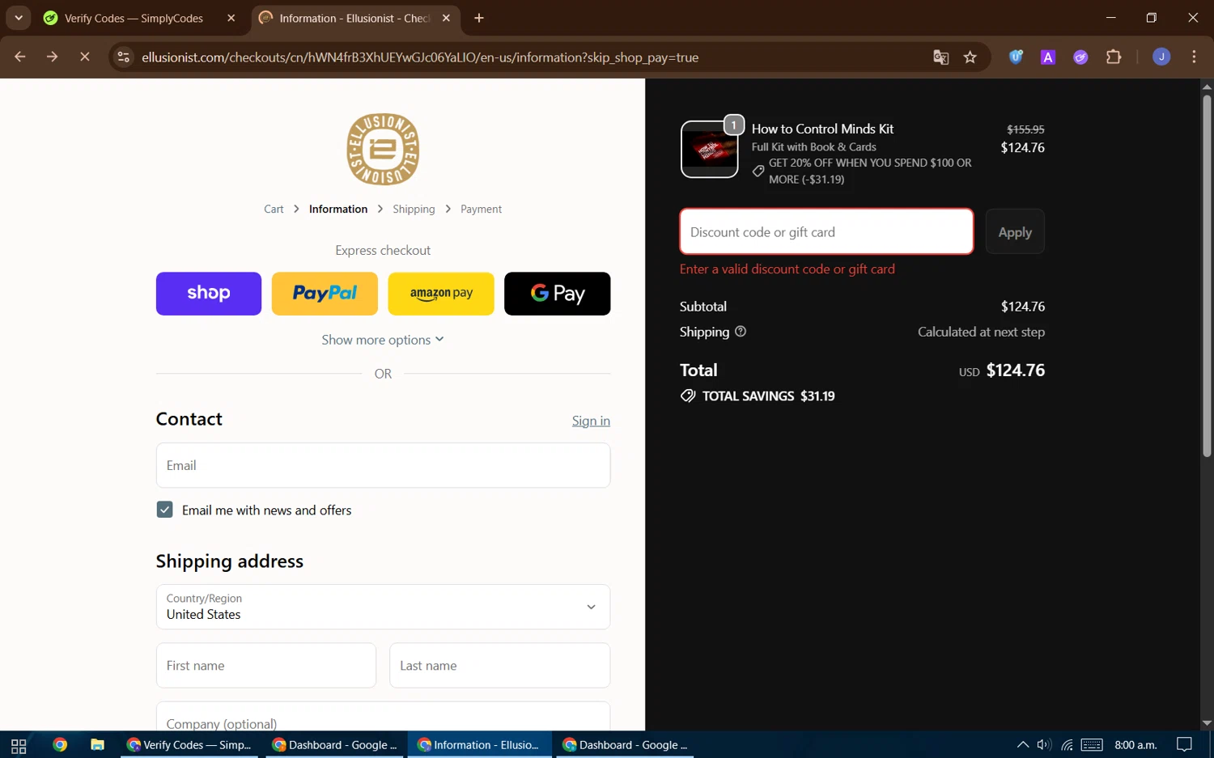This screenshot has height=758, width=1214.
Task: Open Verify Codes window in taskbar
Action: 189,745
